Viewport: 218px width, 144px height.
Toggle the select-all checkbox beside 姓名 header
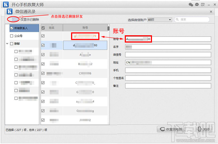43,28
